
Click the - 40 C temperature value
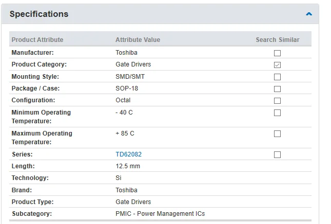124,113
